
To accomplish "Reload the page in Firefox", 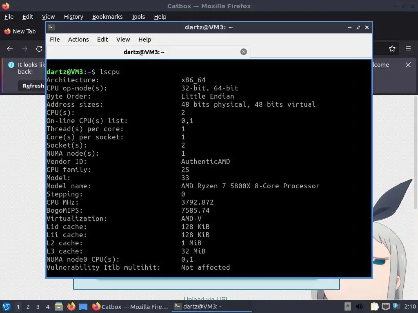I will tap(39, 49).
